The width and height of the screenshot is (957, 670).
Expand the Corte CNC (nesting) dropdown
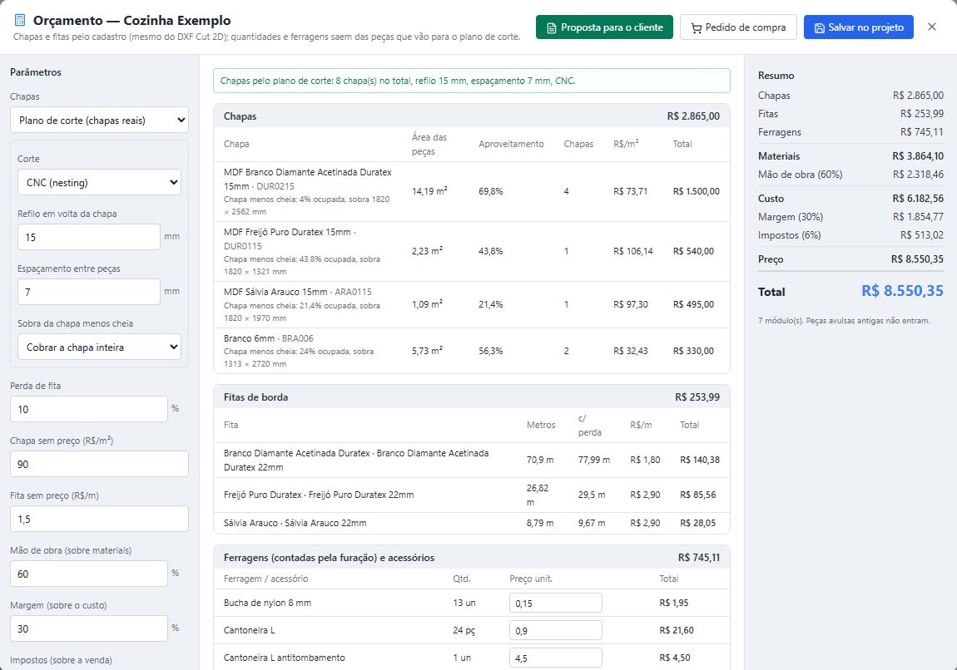(x=100, y=182)
